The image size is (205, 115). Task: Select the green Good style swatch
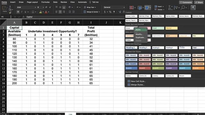(x=158, y=28)
